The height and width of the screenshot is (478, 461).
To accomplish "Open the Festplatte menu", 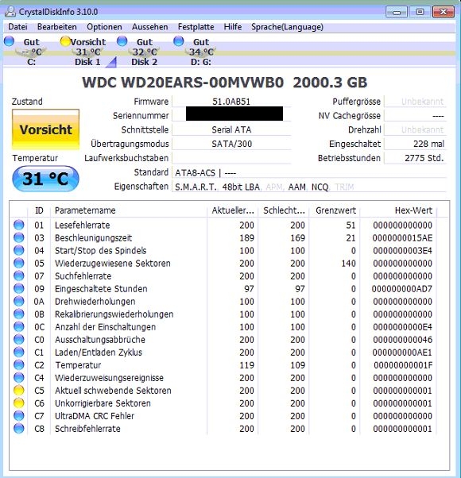I will pos(196,27).
